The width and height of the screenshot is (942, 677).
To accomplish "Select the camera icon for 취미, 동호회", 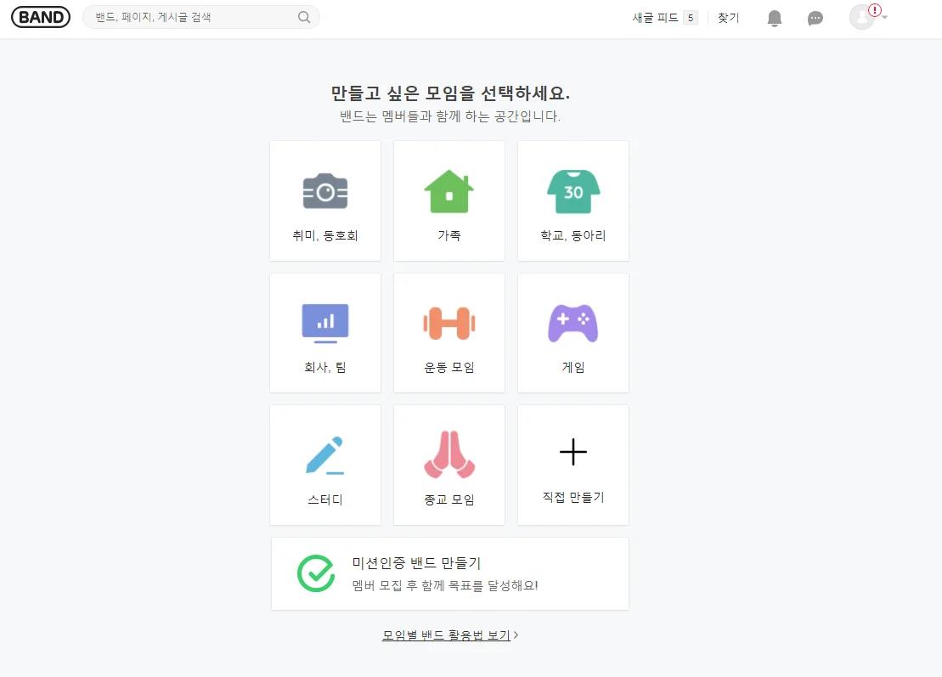I will point(325,192).
